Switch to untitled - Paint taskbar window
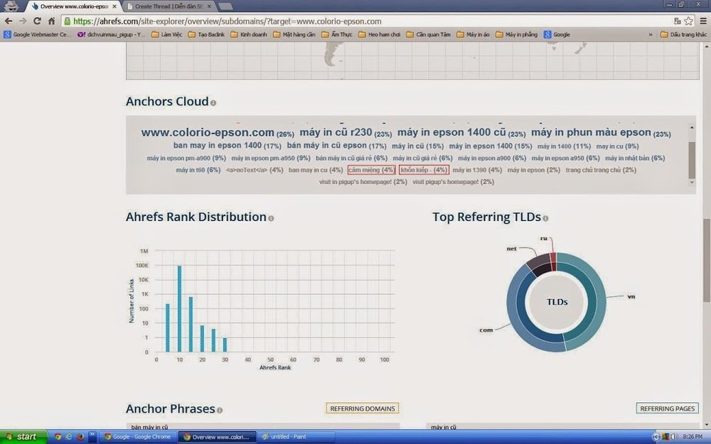711x444 pixels. click(x=295, y=437)
